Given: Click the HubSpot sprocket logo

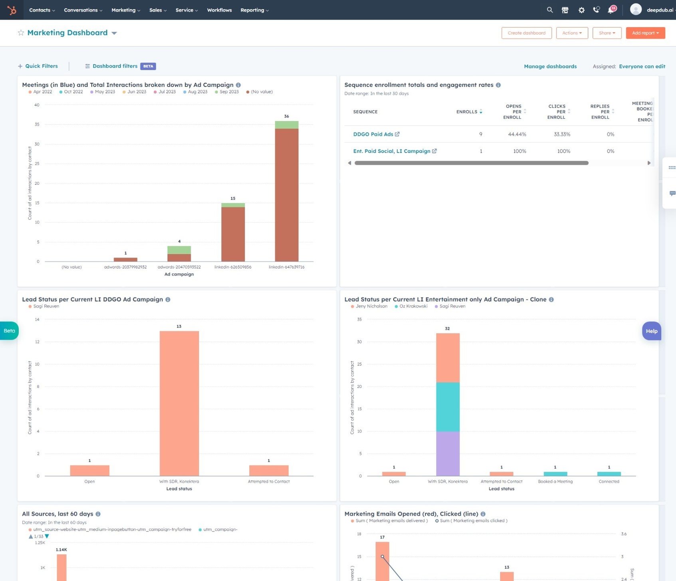Looking at the screenshot, I should 12,10.
